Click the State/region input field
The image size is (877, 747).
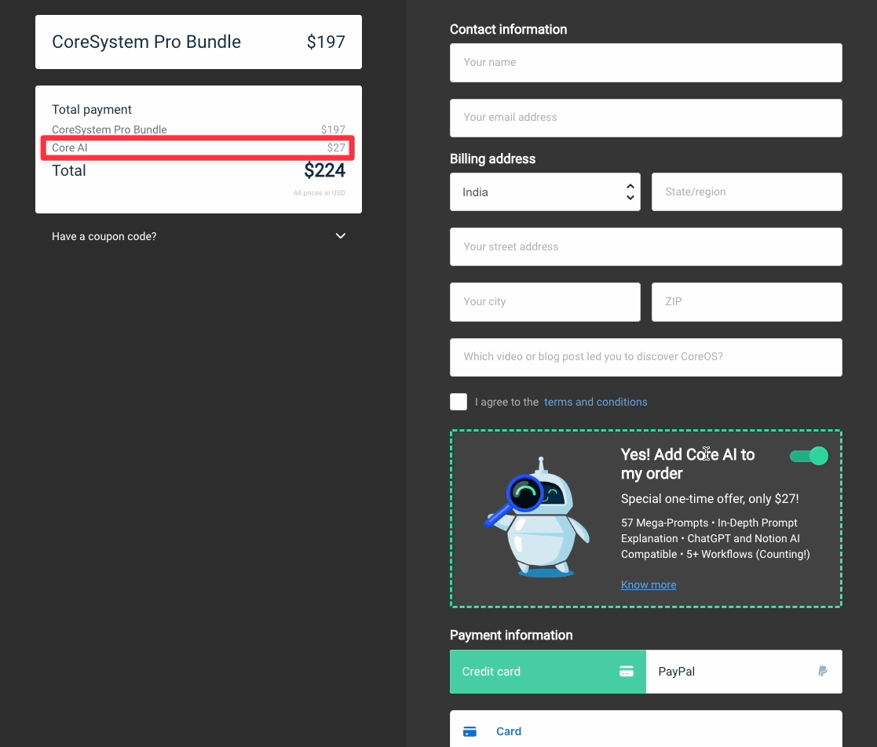[x=746, y=191]
